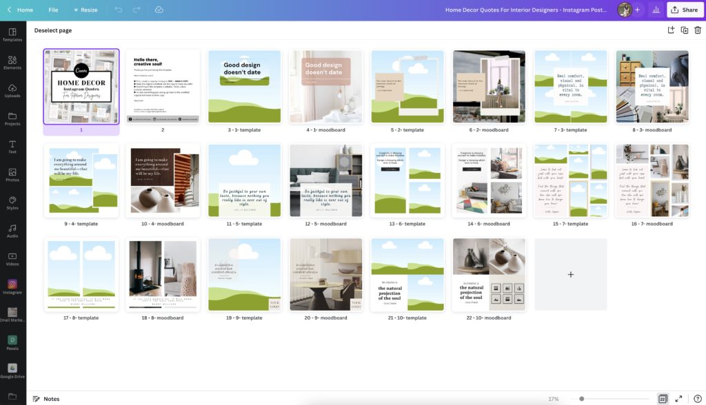Click the Duplicate page icon
Image resolution: width=706 pixels, height=405 pixels.
point(685,30)
